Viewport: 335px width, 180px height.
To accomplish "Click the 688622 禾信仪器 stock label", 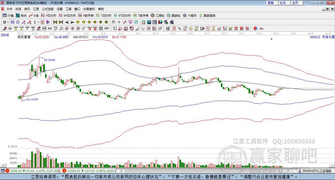I will [x=322, y=37].
